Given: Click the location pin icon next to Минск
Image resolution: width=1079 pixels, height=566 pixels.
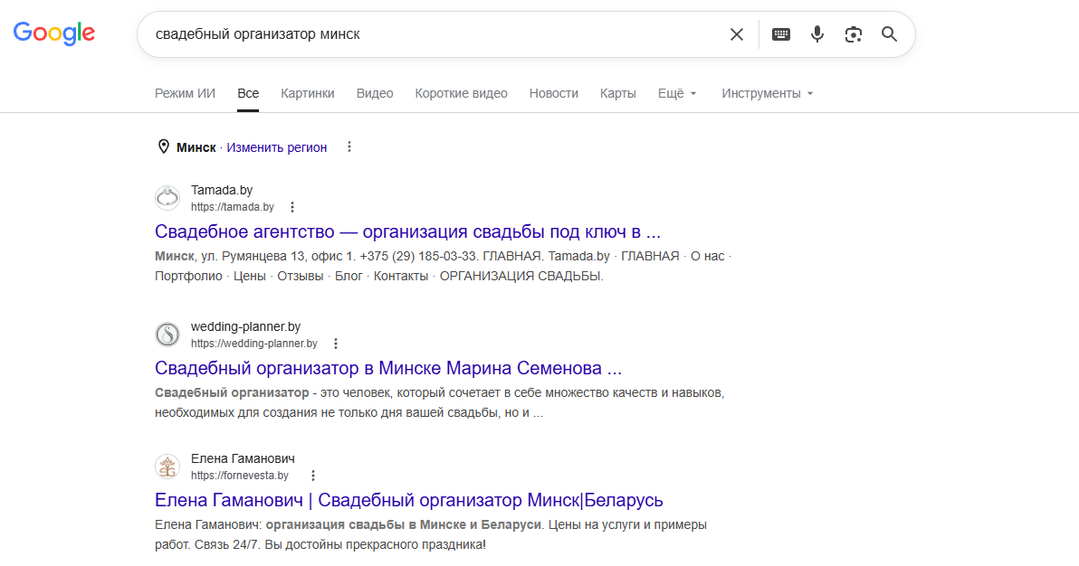Looking at the screenshot, I should coord(164,146).
